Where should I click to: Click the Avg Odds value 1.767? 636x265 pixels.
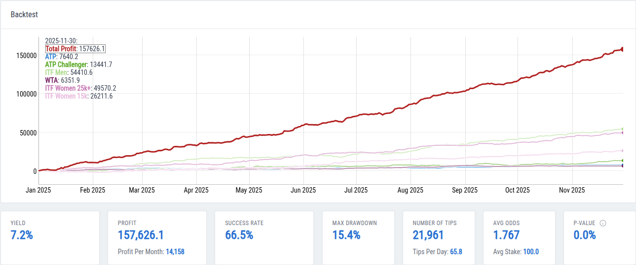pyautogui.click(x=506, y=235)
